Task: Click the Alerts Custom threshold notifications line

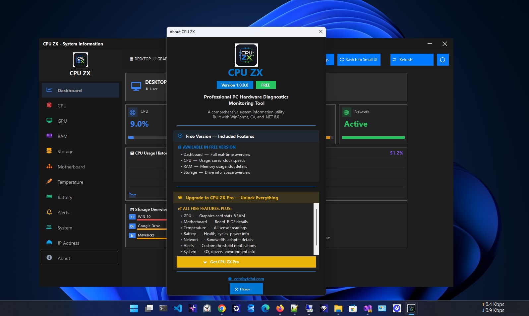Action: click(218, 246)
